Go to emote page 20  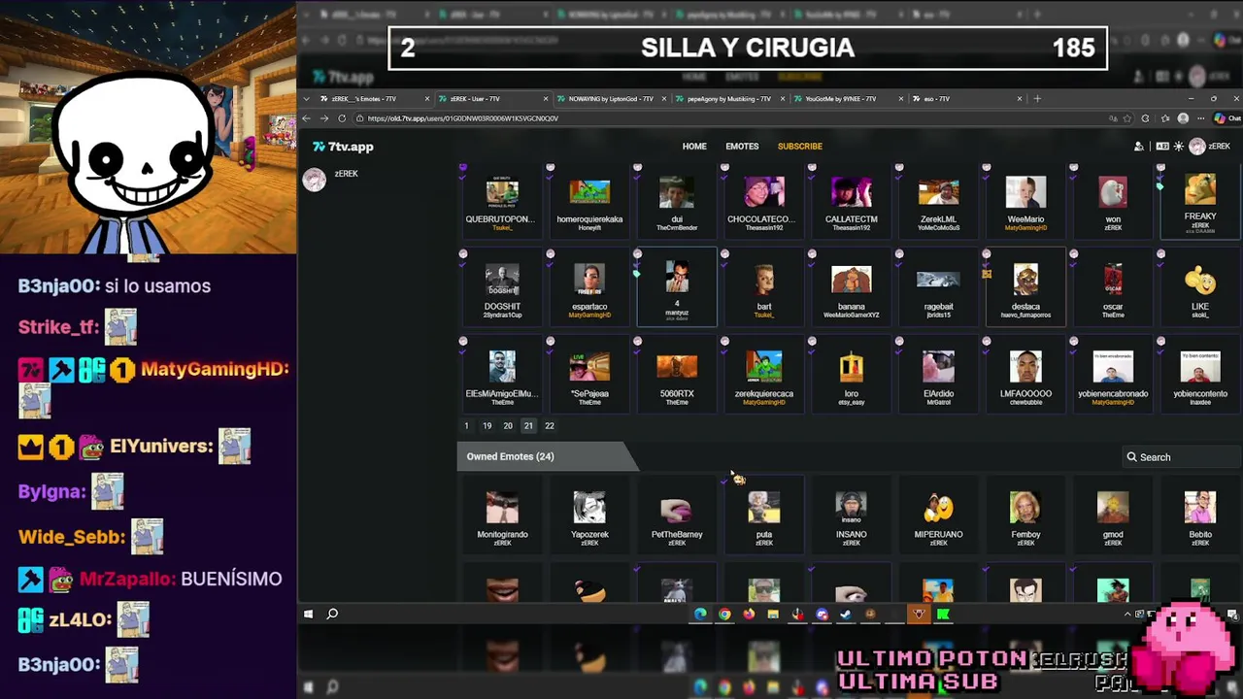[x=507, y=426]
